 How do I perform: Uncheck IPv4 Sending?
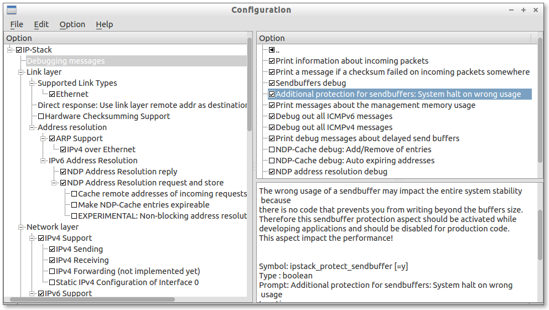[x=52, y=249]
